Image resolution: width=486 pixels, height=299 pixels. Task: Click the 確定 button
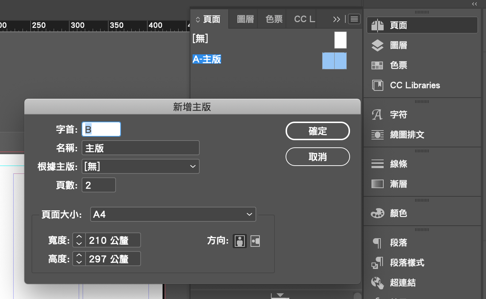pos(317,131)
